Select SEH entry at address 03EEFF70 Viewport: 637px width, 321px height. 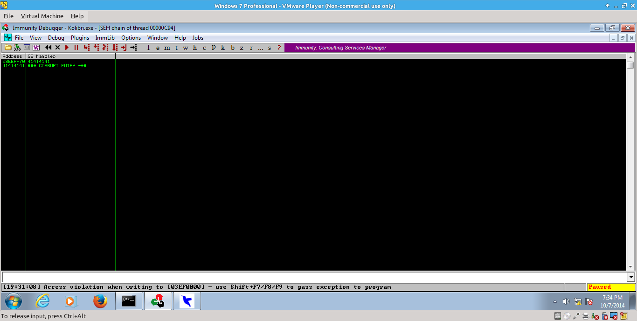(x=58, y=61)
